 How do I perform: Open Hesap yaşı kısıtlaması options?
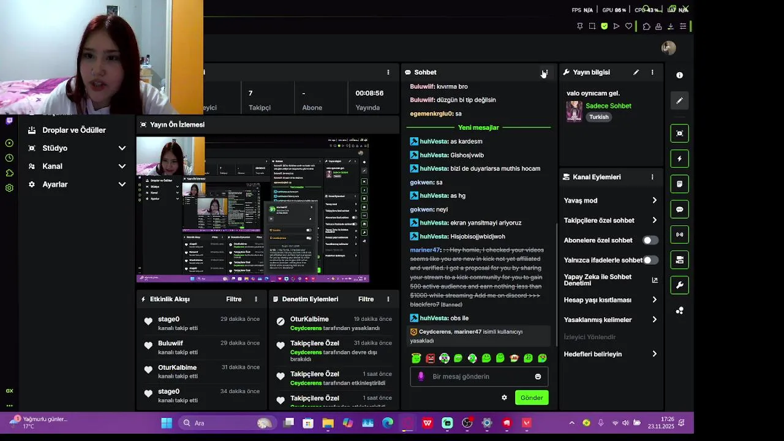[611, 300]
